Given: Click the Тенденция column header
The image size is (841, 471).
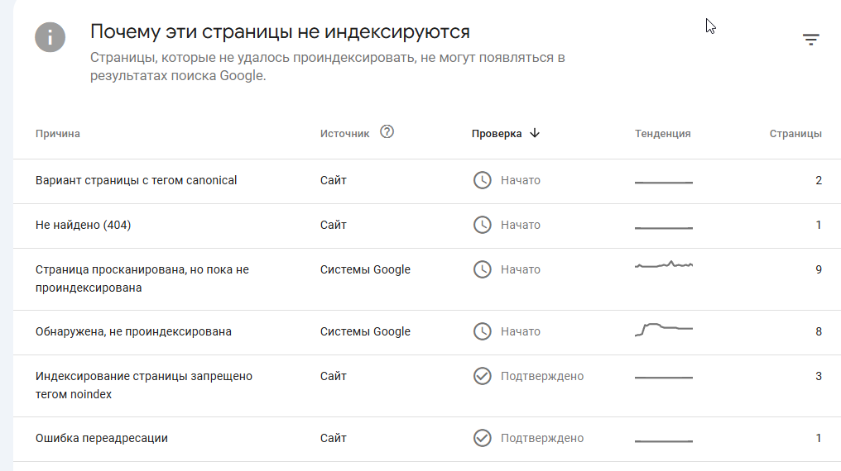Looking at the screenshot, I should 662,134.
